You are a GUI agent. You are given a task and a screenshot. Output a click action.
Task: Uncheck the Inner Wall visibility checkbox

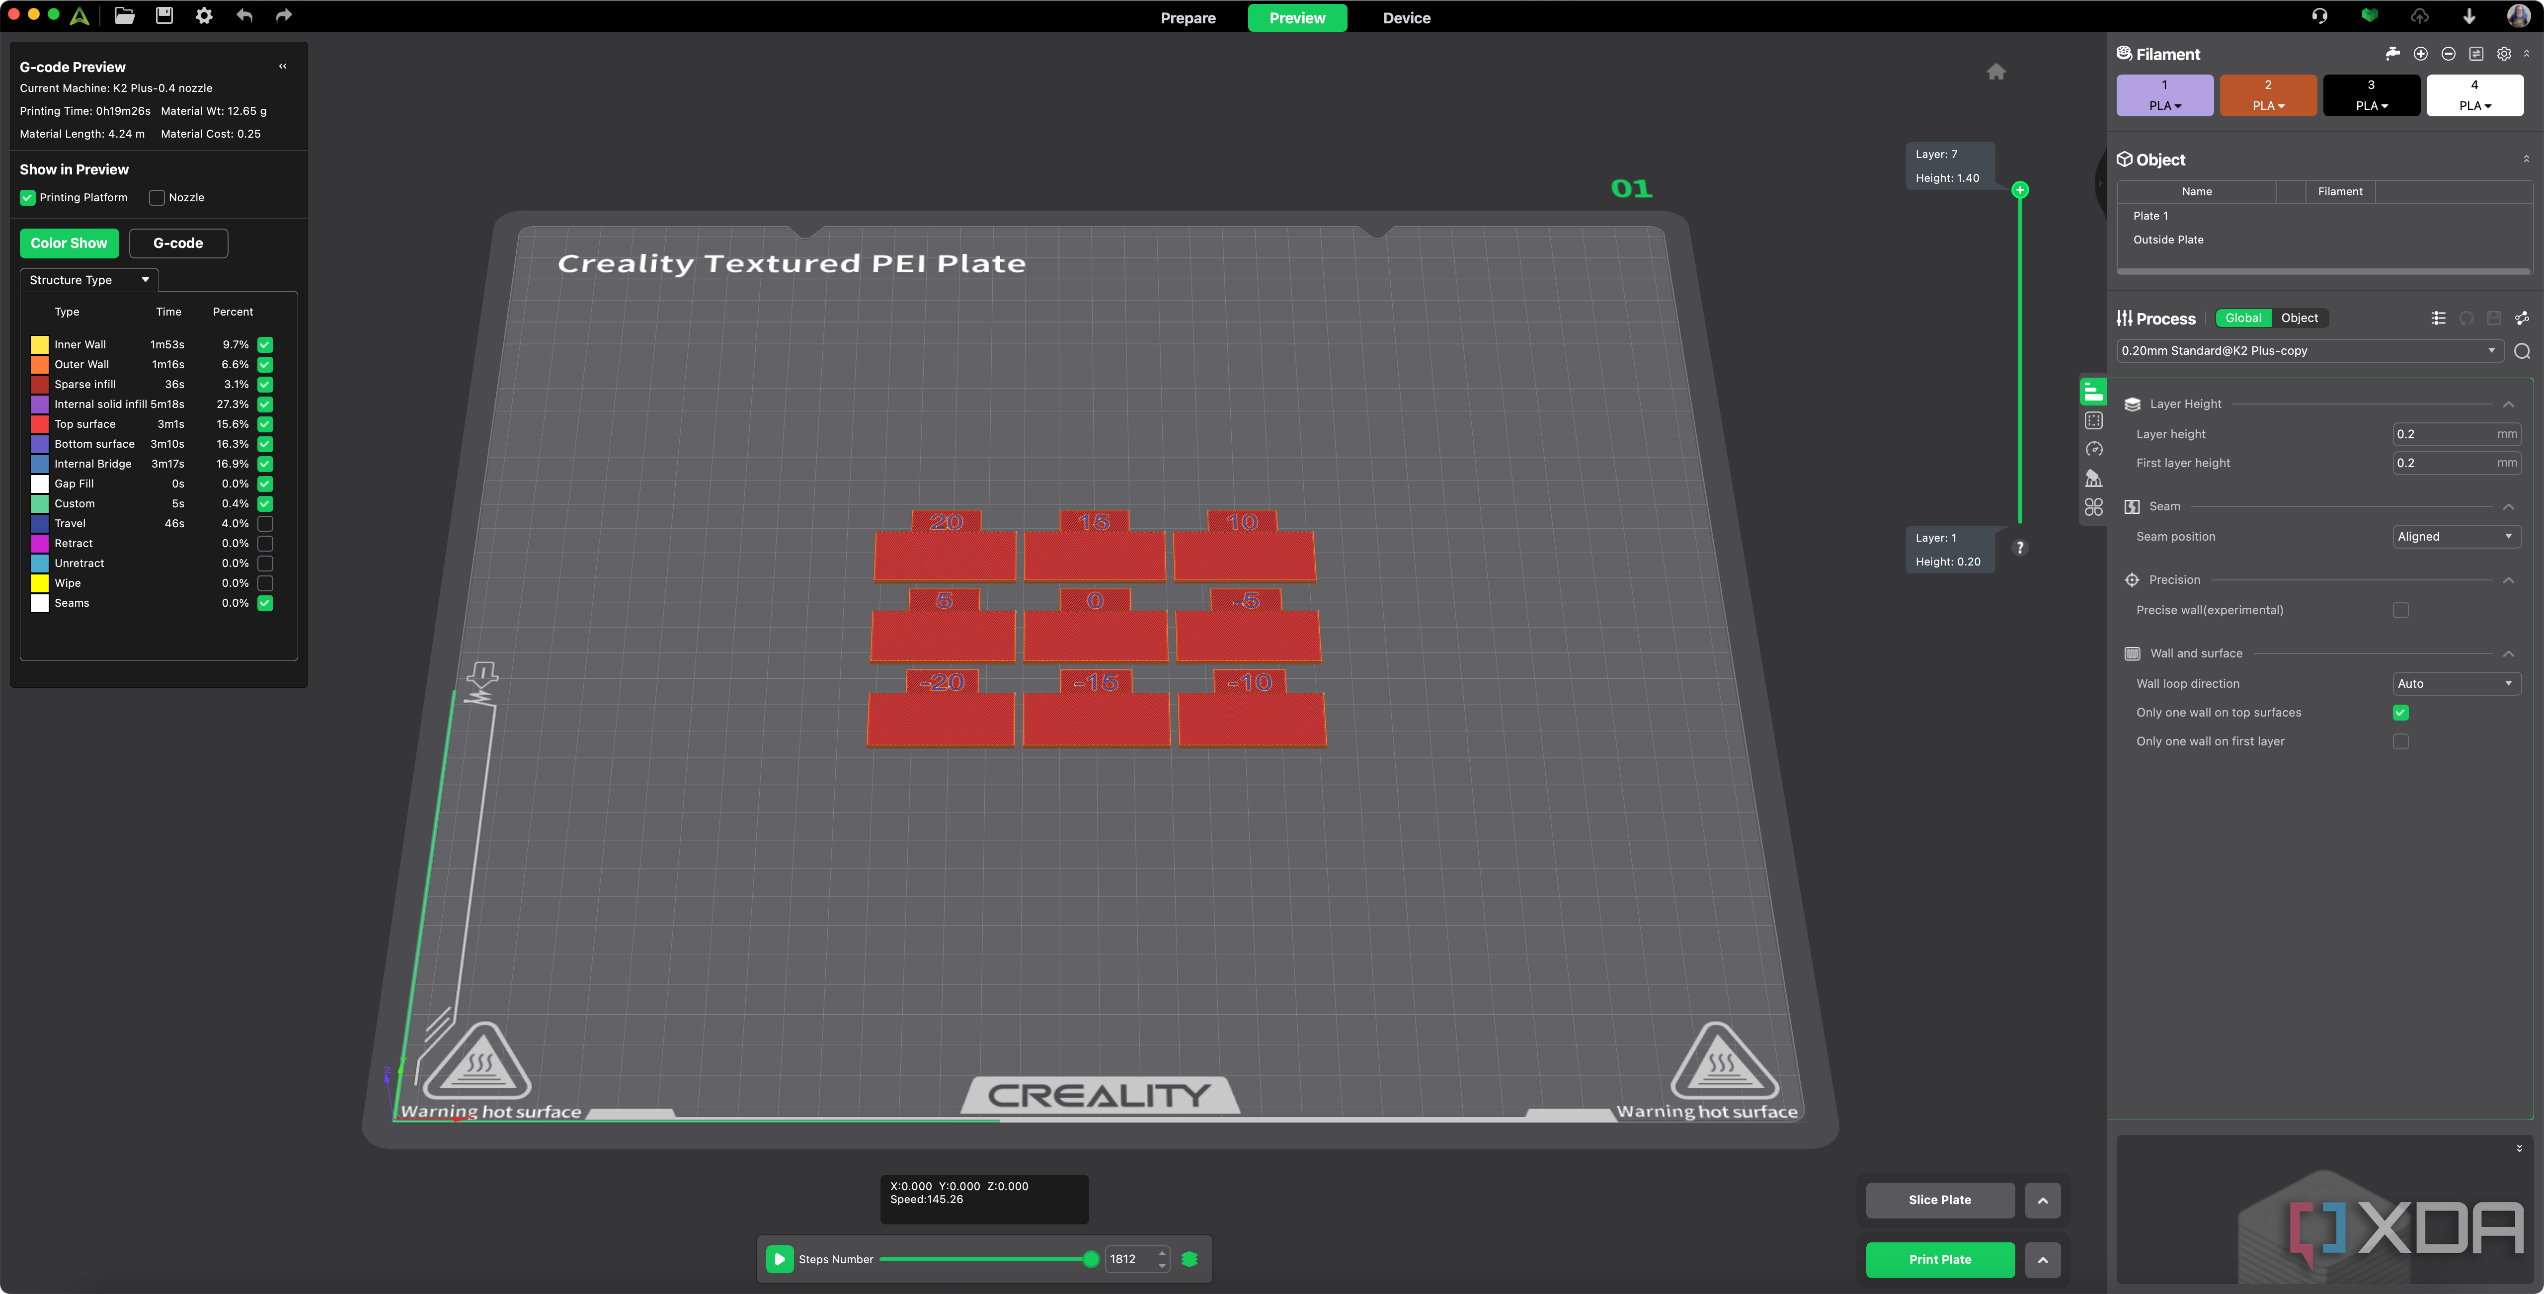[265, 345]
